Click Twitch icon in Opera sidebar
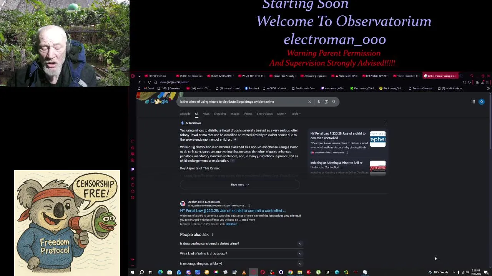Viewport: 492px width, 276px height. 133,169
